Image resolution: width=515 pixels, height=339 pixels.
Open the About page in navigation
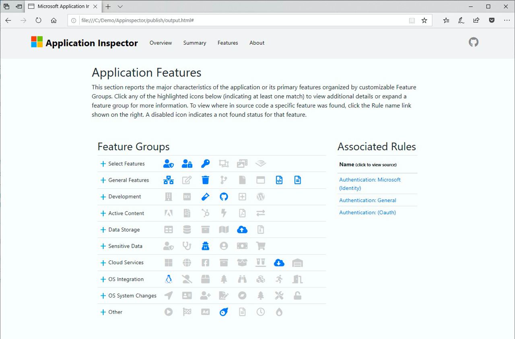pos(257,43)
